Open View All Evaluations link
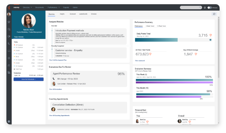The width and height of the screenshot is (226, 133). click(x=55, y=89)
